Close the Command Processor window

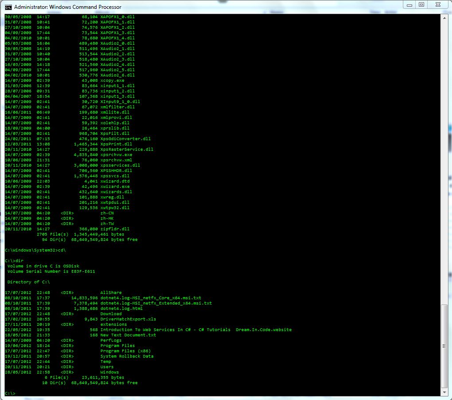coord(438,5)
